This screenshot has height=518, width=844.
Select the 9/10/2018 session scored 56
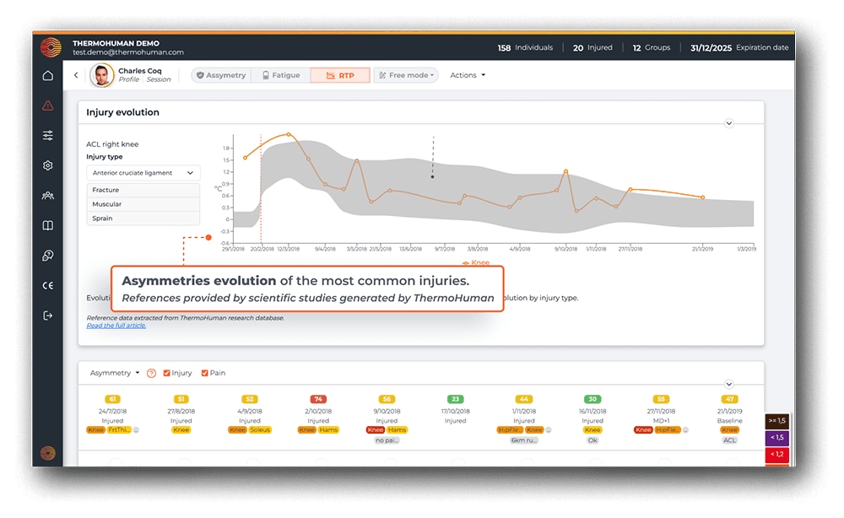pyautogui.click(x=387, y=418)
